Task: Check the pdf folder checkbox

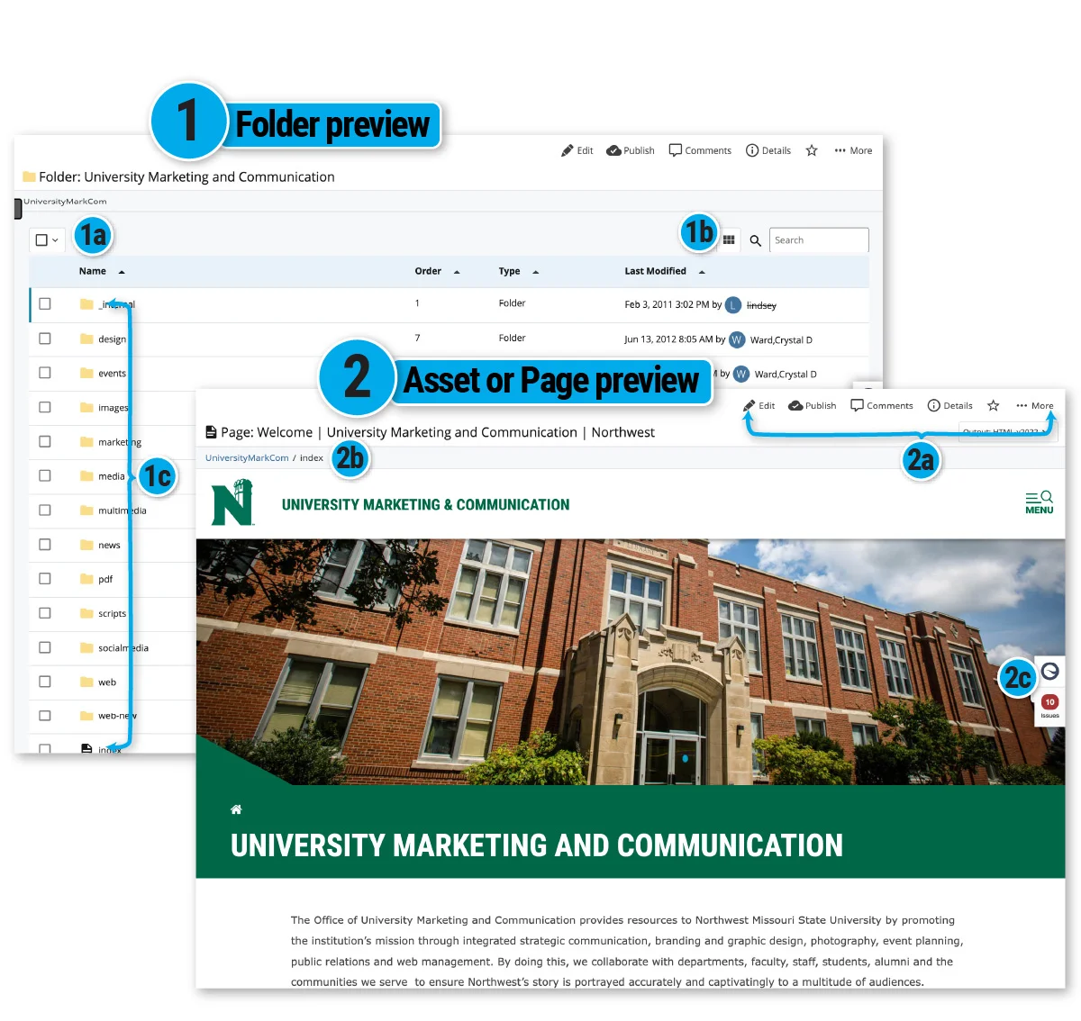Action: (x=45, y=579)
